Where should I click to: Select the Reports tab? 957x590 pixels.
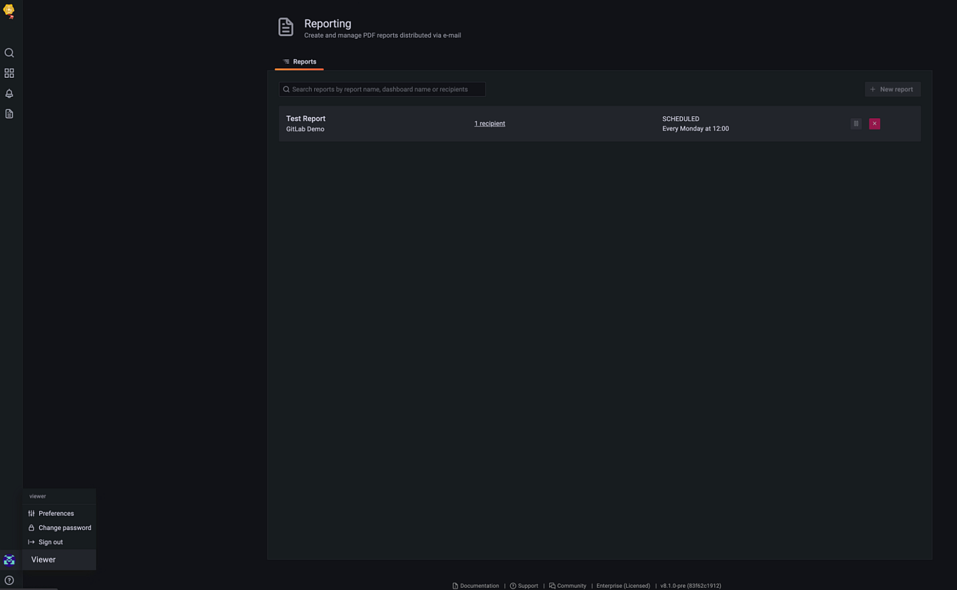(299, 62)
